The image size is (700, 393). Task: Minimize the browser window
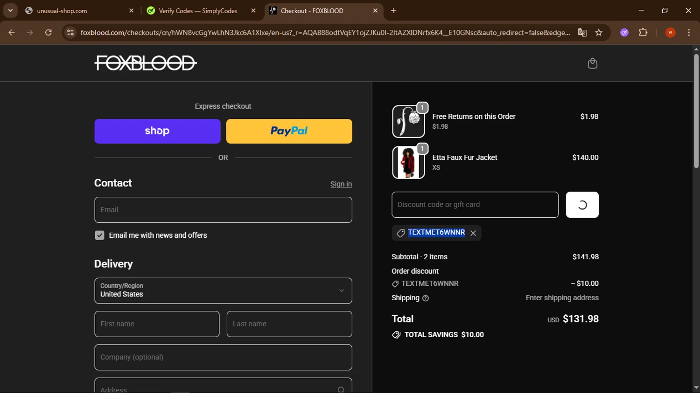coord(641,10)
